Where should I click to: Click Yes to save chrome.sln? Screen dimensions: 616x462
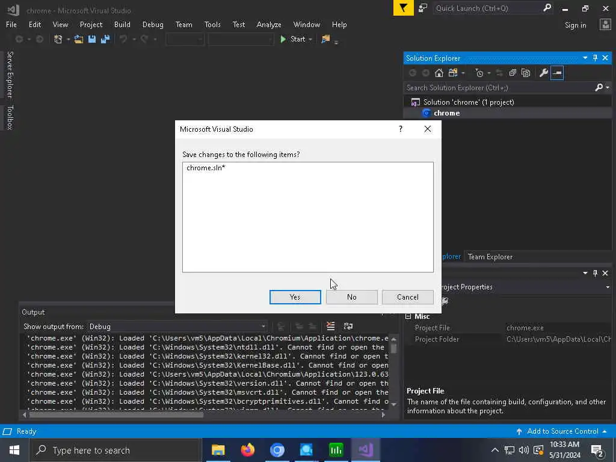pos(295,297)
